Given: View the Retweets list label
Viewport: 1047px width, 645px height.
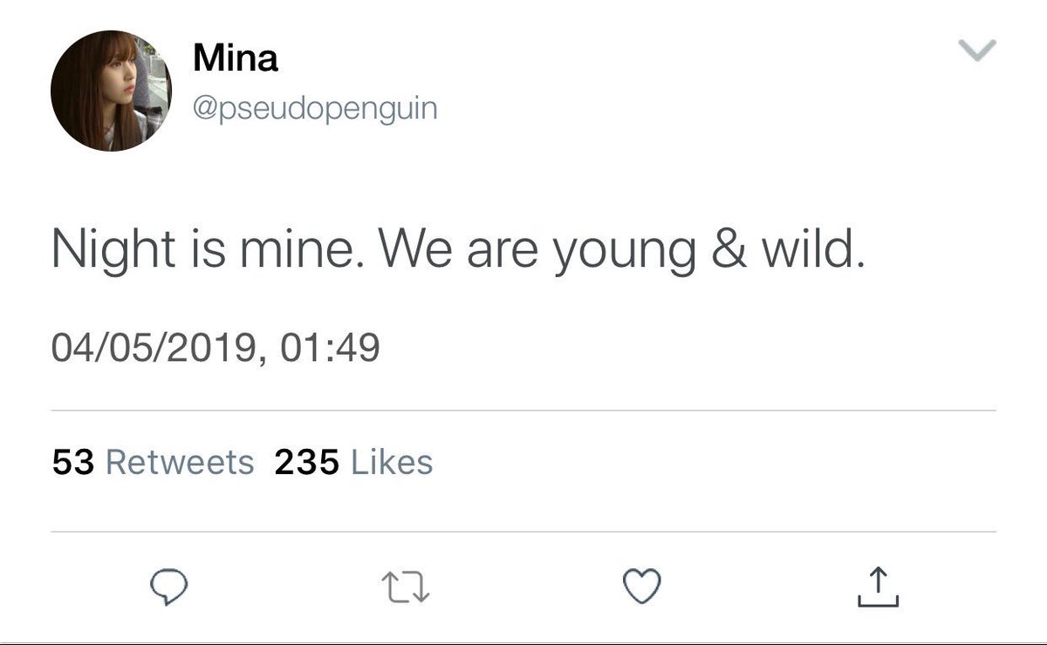Looking at the screenshot, I should coord(180,463).
